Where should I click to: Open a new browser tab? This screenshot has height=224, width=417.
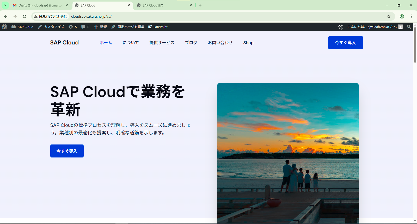click(x=200, y=5)
